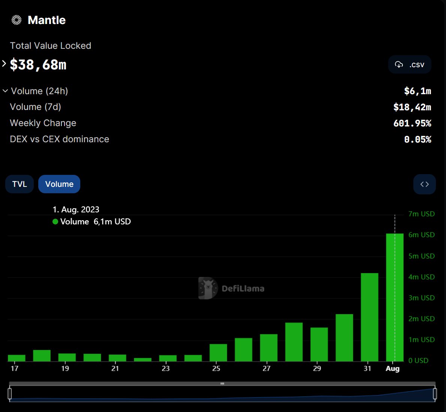Click the Aug label on the chart axis
Screen dimensions: 446x412
(393, 369)
